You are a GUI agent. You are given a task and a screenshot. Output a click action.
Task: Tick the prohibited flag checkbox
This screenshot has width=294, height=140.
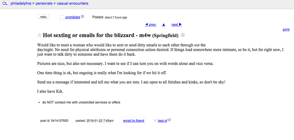62,17
